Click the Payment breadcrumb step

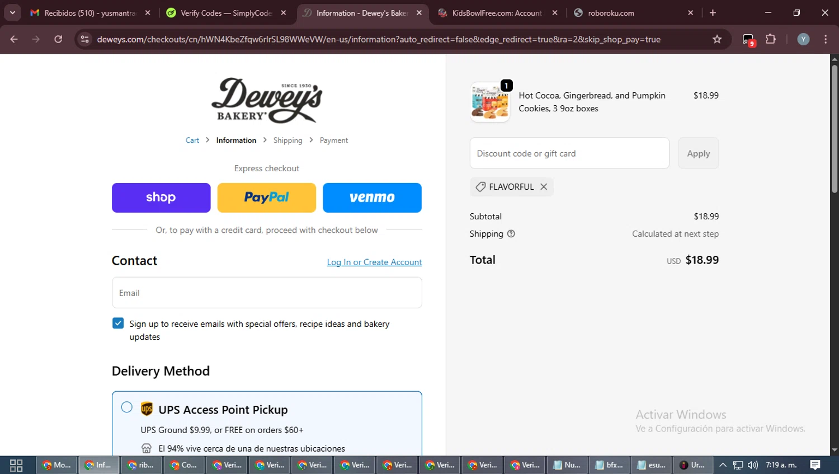(334, 140)
